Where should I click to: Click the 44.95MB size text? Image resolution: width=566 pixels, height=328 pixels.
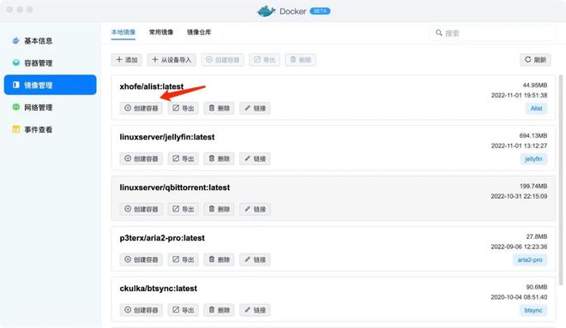click(535, 85)
